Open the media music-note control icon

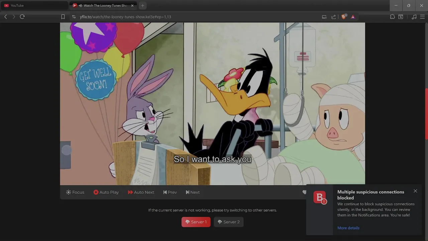[x=414, y=17]
